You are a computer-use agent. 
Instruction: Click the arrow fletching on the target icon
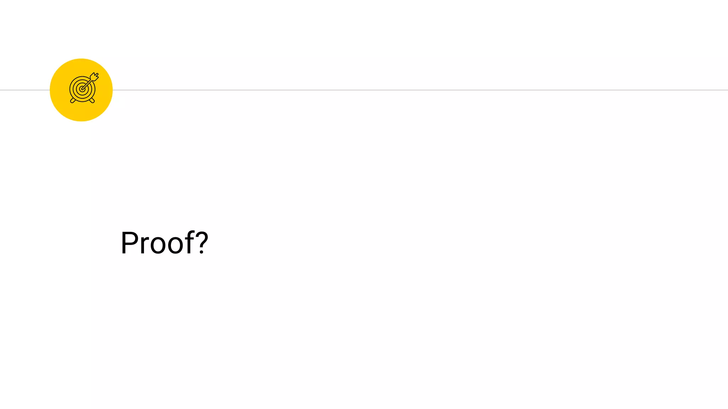coord(95,76)
